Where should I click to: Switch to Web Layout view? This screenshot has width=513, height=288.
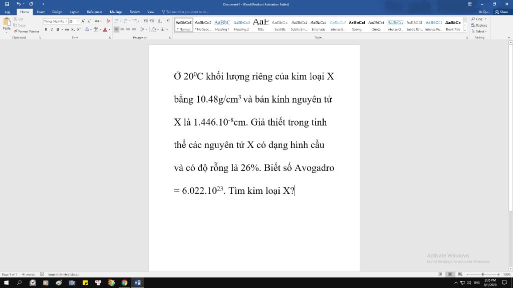coord(460,274)
